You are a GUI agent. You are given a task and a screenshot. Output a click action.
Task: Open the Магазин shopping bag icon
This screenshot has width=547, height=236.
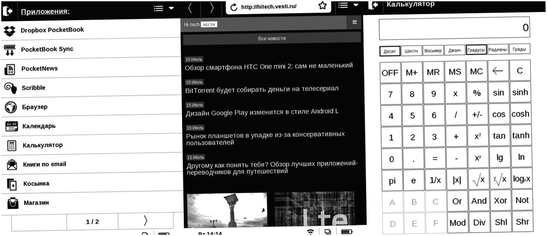coord(12,203)
